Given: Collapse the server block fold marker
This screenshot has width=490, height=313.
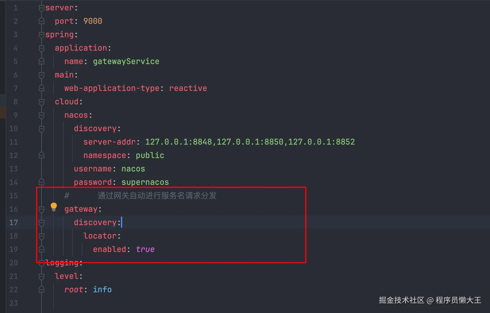Looking at the screenshot, I should click(42, 8).
